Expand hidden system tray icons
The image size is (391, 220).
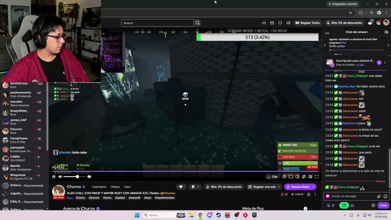click(345, 215)
